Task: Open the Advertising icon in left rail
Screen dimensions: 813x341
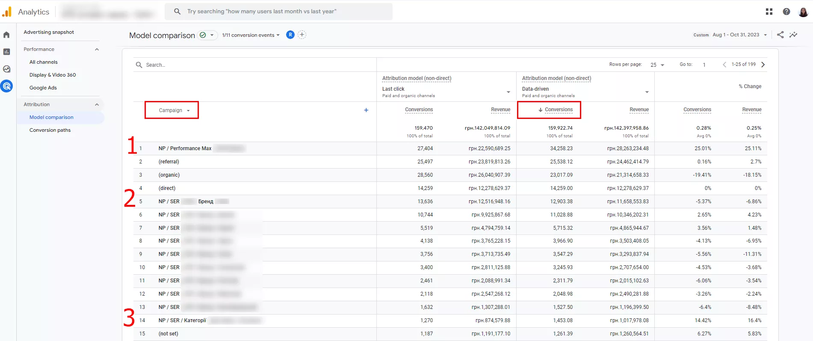Action: (x=6, y=86)
